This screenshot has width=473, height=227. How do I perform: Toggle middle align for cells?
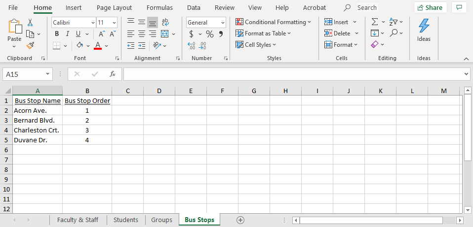pos(142,23)
